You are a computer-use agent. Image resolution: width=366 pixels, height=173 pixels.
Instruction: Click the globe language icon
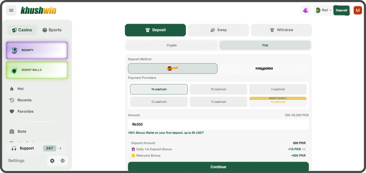(x=62, y=160)
